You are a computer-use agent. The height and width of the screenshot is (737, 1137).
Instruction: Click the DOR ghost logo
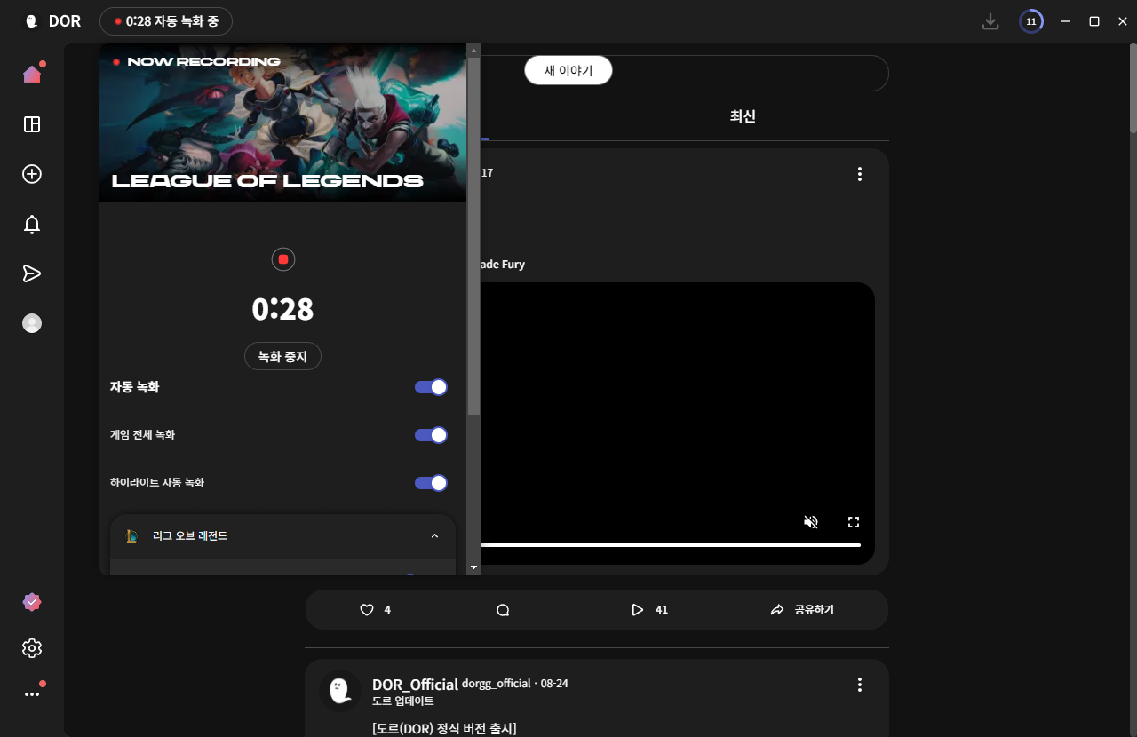32,21
